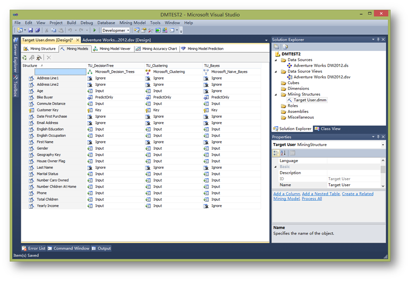Toggle auto-hide pin on Properties panel
Screen dimensions: 410x281
coord(378,137)
